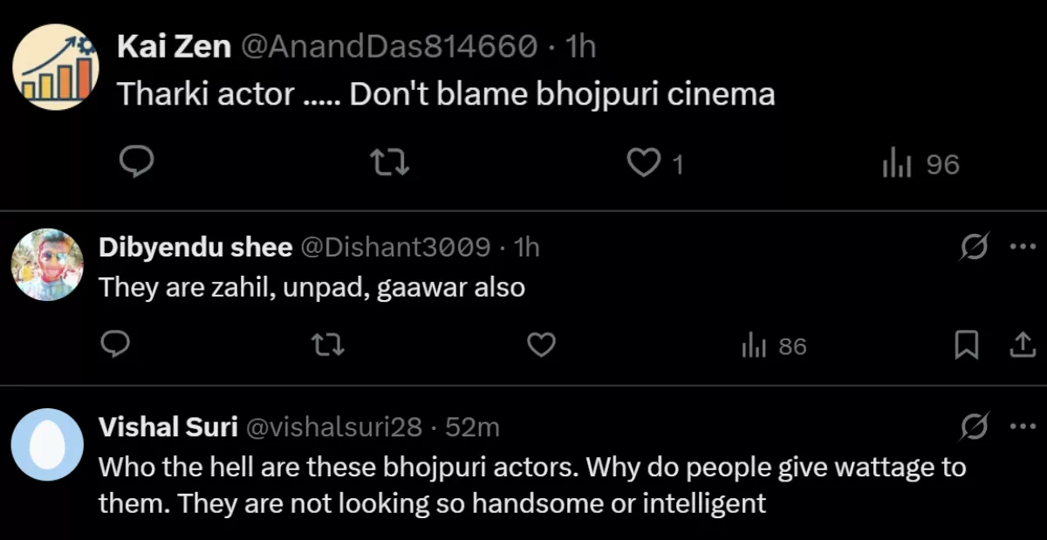Screen dimensions: 1047x540
Task: Open Vishal Suri's profile name link
Action: pos(168,427)
